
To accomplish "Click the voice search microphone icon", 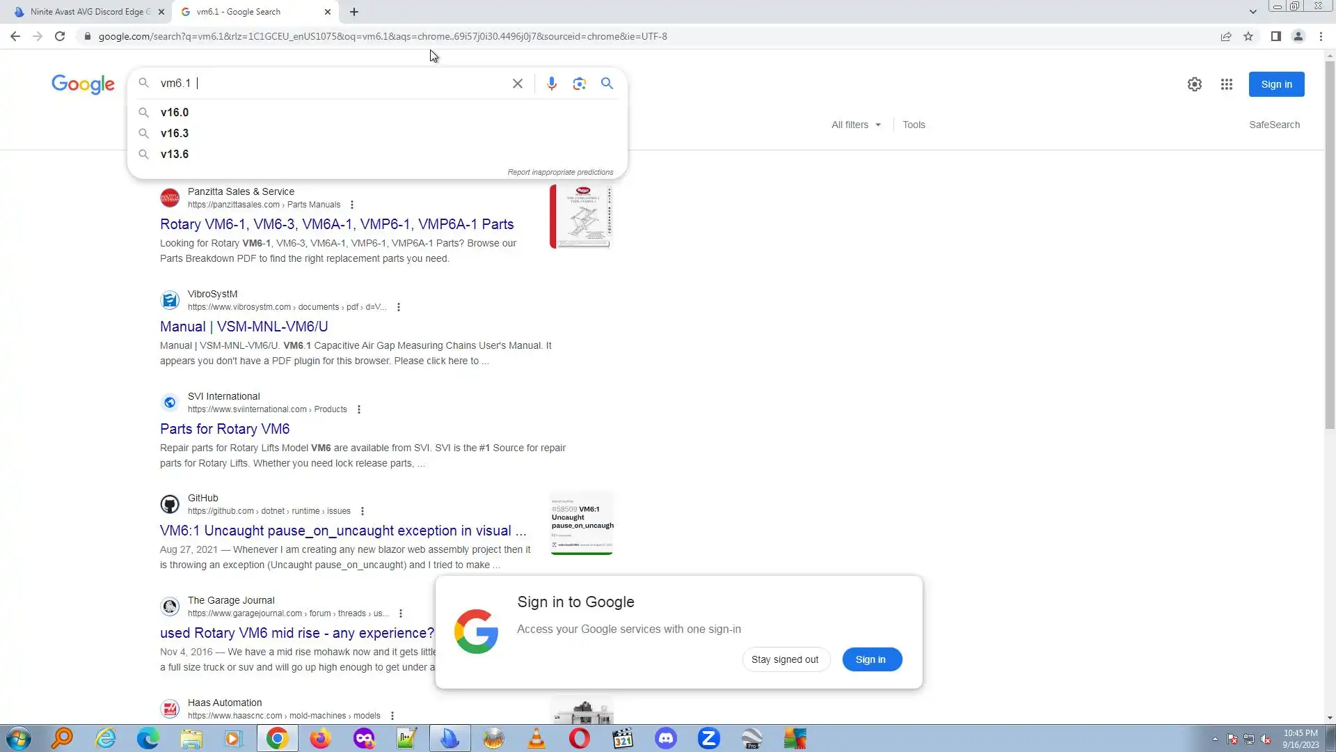I will (x=551, y=84).
